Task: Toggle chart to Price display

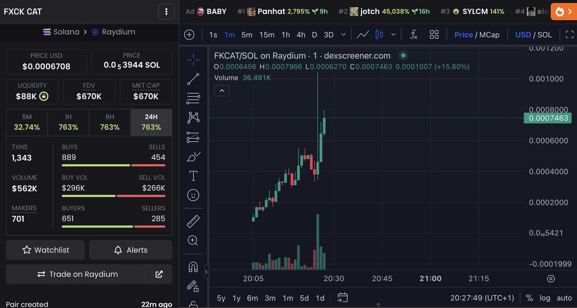Action: pyautogui.click(x=464, y=35)
